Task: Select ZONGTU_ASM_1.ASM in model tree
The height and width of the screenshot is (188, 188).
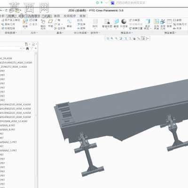Action: tap(14, 67)
